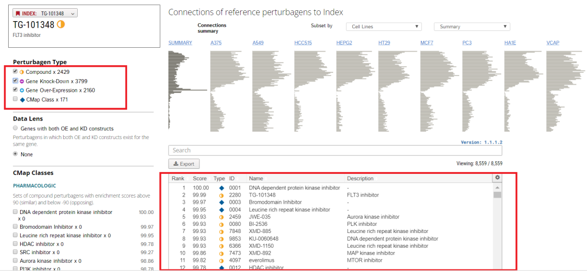587x271 pixels.
Task: Sort the table by Score column header
Action: pos(199,178)
